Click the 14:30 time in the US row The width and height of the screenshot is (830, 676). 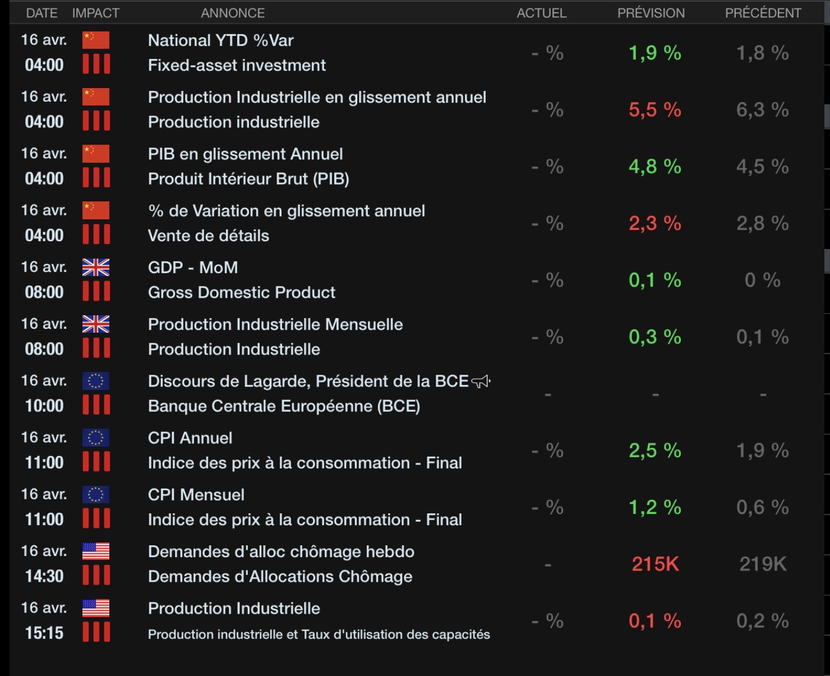click(44, 576)
